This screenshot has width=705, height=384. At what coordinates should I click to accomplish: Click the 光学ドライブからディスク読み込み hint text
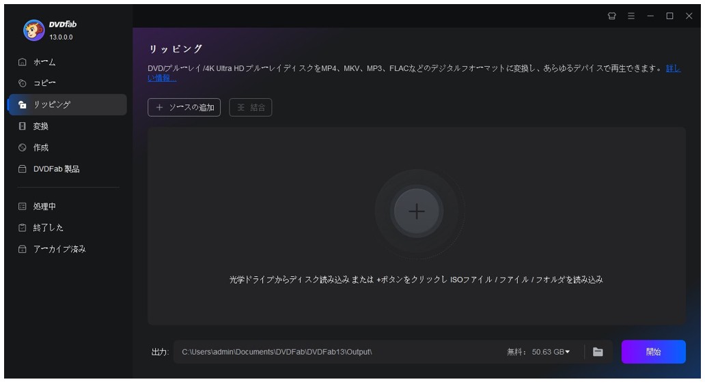pyautogui.click(x=416, y=280)
